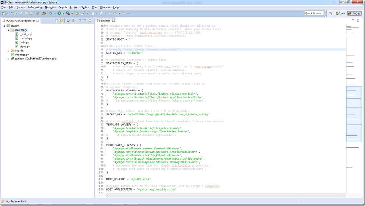The image size is (365, 206).
Task: Open the Project menu
Action: [x=74, y=7]
